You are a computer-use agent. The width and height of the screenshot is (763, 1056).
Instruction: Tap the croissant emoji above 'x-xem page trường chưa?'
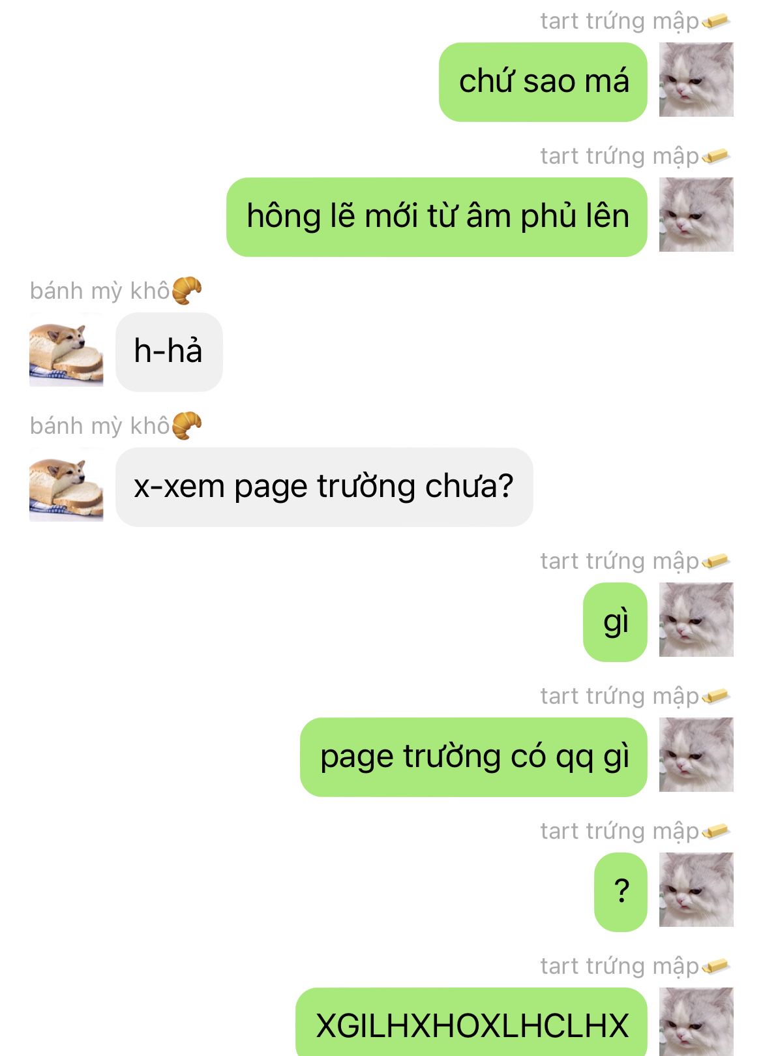point(187,426)
